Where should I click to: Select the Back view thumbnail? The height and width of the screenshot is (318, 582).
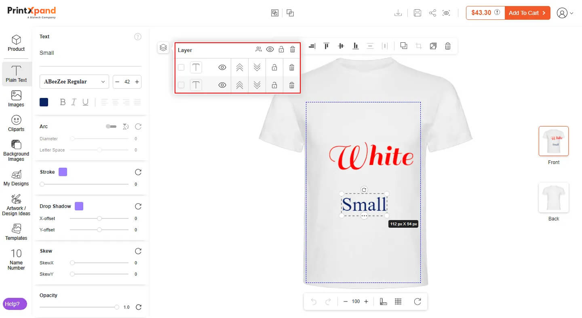point(553,197)
